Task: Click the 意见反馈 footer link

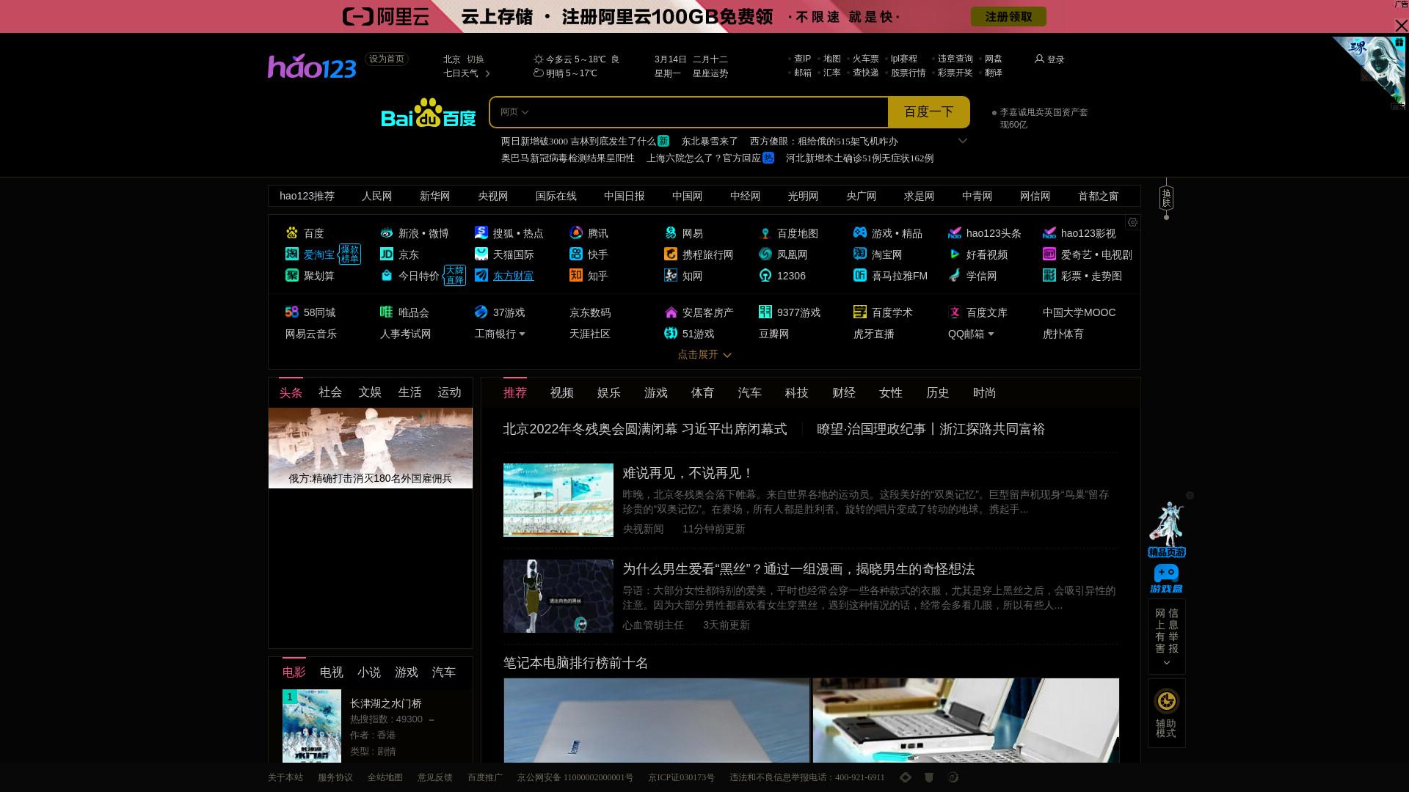Action: click(435, 777)
